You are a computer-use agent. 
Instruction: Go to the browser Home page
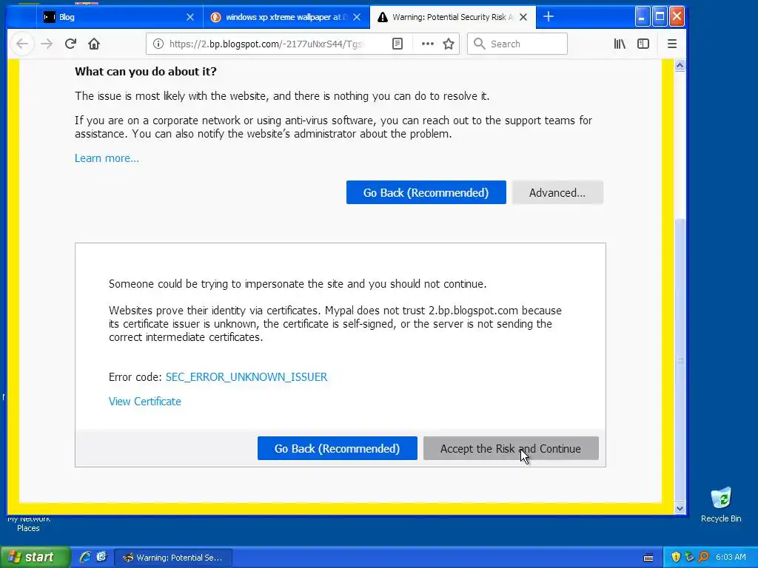click(x=94, y=44)
